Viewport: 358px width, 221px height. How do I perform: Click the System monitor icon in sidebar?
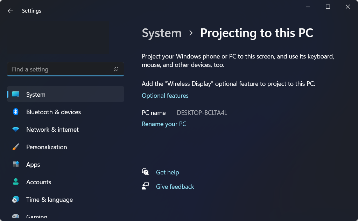[x=16, y=95]
